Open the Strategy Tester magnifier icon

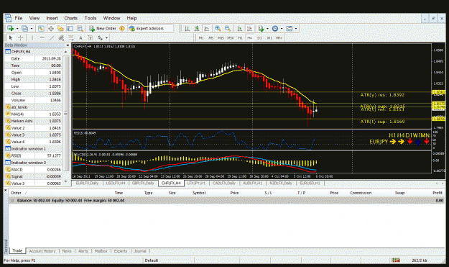[x=80, y=28]
